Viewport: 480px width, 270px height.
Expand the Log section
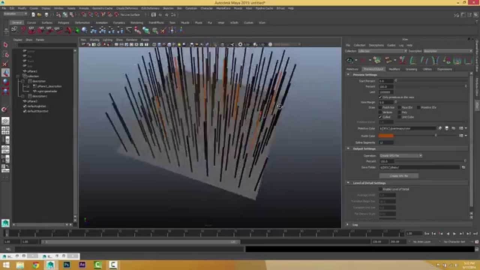tap(348, 225)
